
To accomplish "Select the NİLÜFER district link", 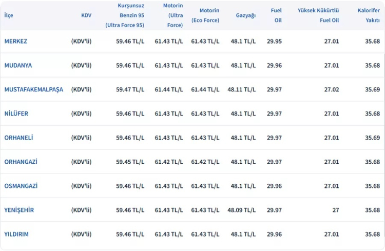I will pos(16,113).
